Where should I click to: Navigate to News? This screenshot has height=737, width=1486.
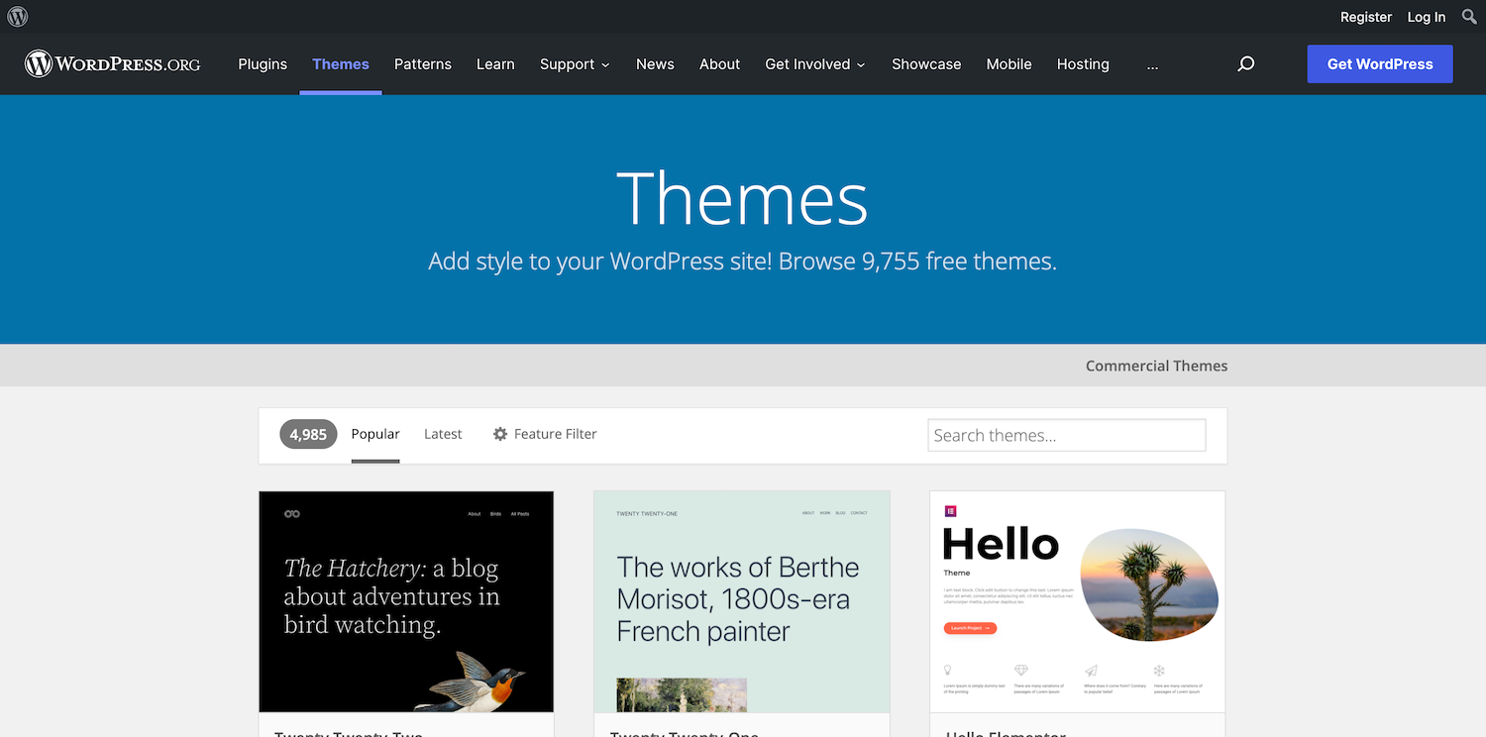click(655, 64)
